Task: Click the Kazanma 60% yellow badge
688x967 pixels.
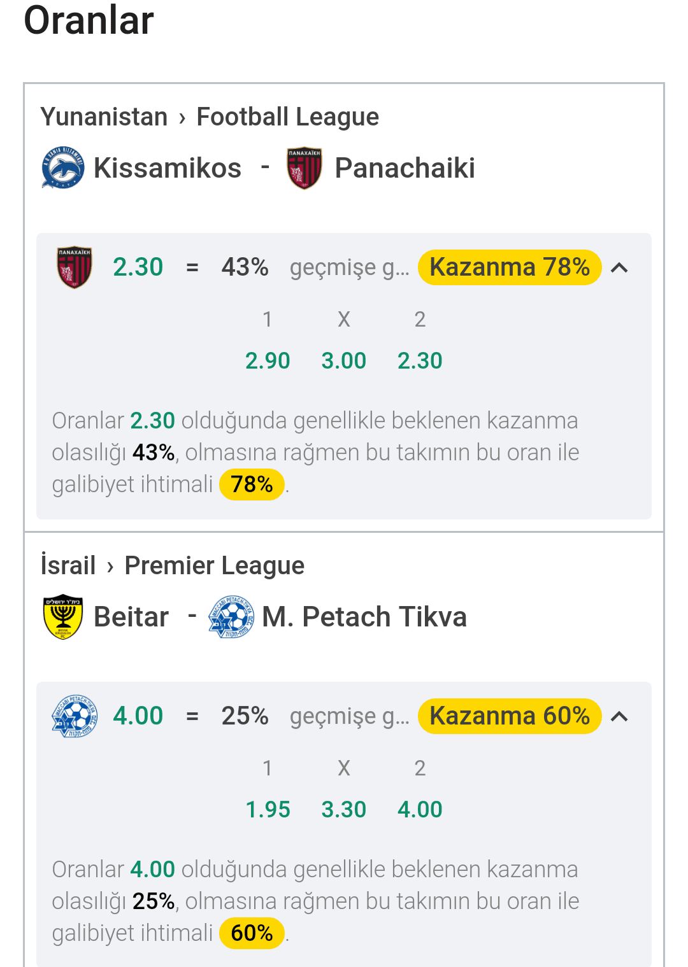Action: 510,716
